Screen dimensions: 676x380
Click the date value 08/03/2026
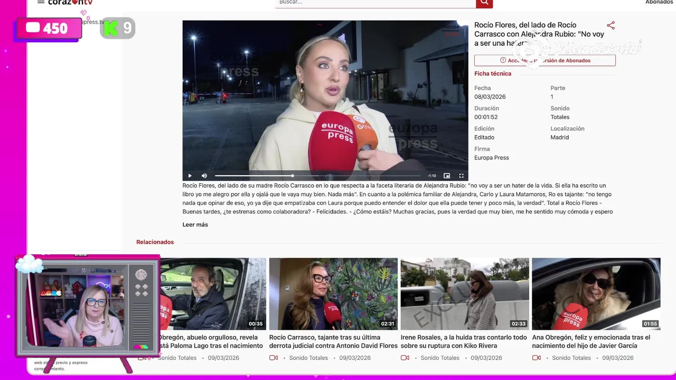point(490,97)
